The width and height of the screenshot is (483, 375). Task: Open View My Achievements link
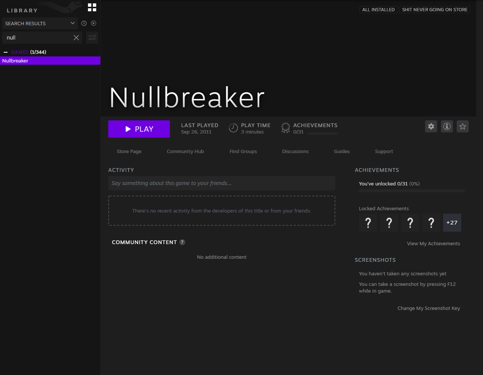pyautogui.click(x=433, y=244)
